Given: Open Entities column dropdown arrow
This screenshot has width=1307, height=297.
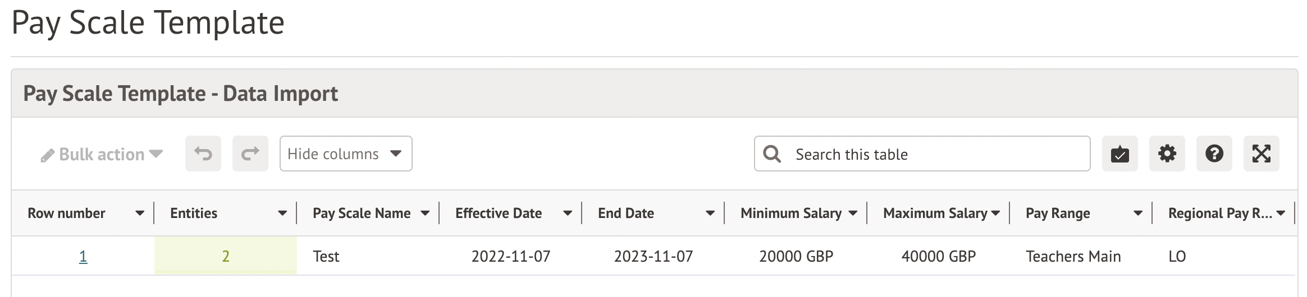Looking at the screenshot, I should [x=282, y=214].
